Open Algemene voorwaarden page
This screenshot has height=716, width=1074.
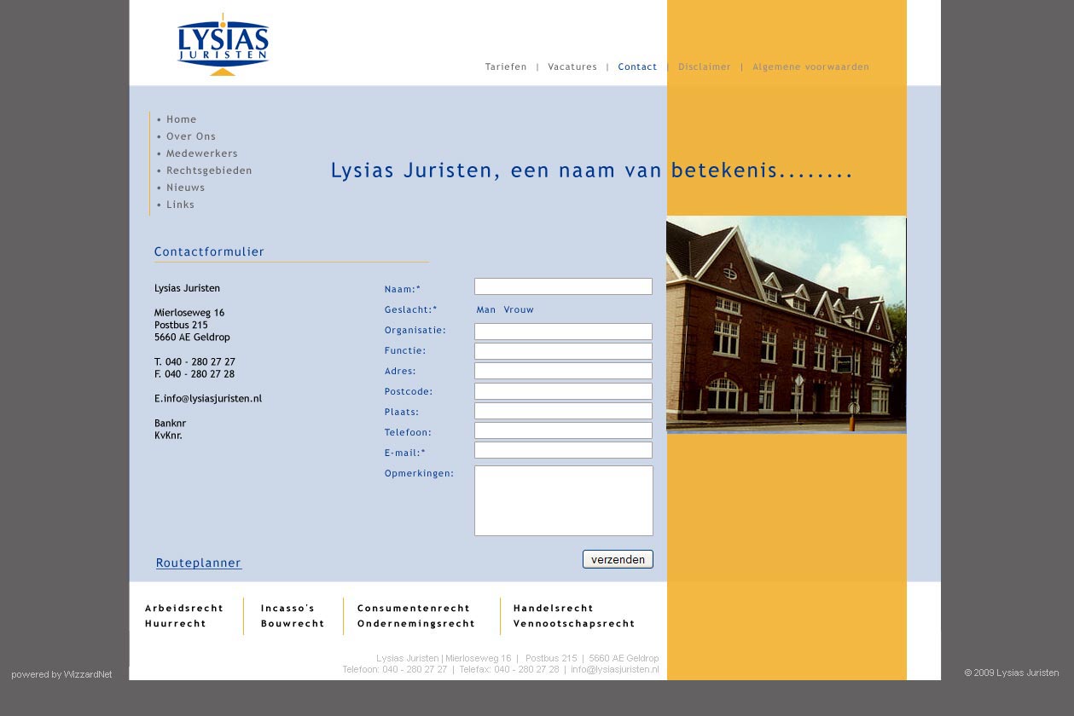[811, 66]
